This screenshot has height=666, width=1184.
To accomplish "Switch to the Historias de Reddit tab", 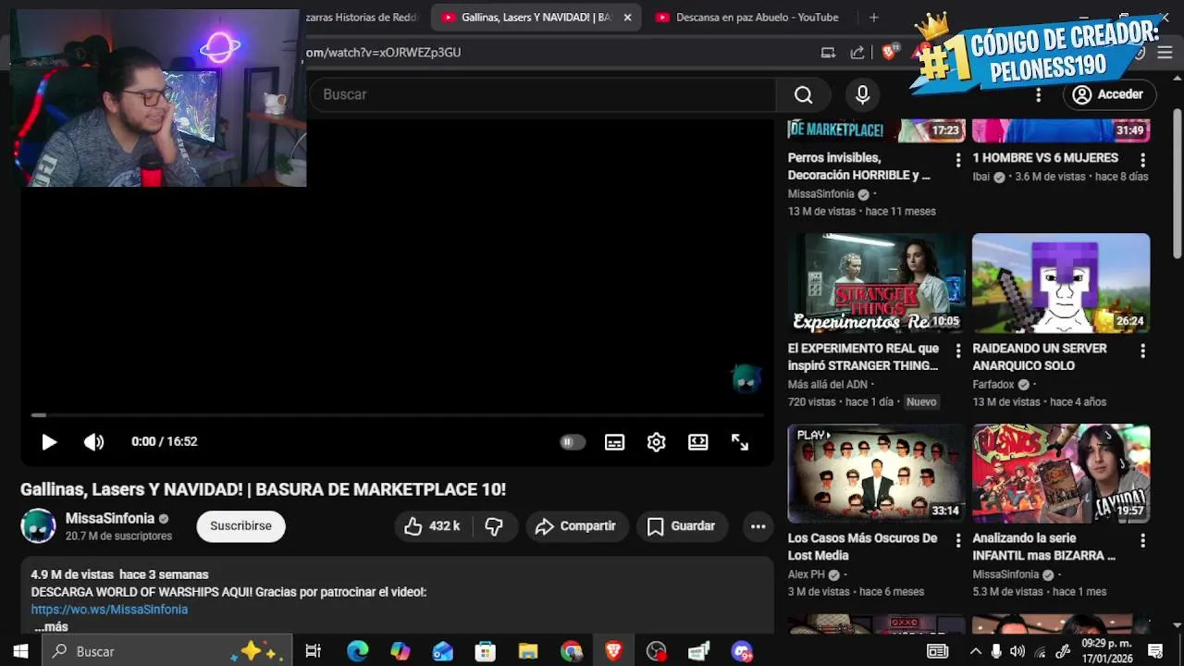I will pos(363,18).
